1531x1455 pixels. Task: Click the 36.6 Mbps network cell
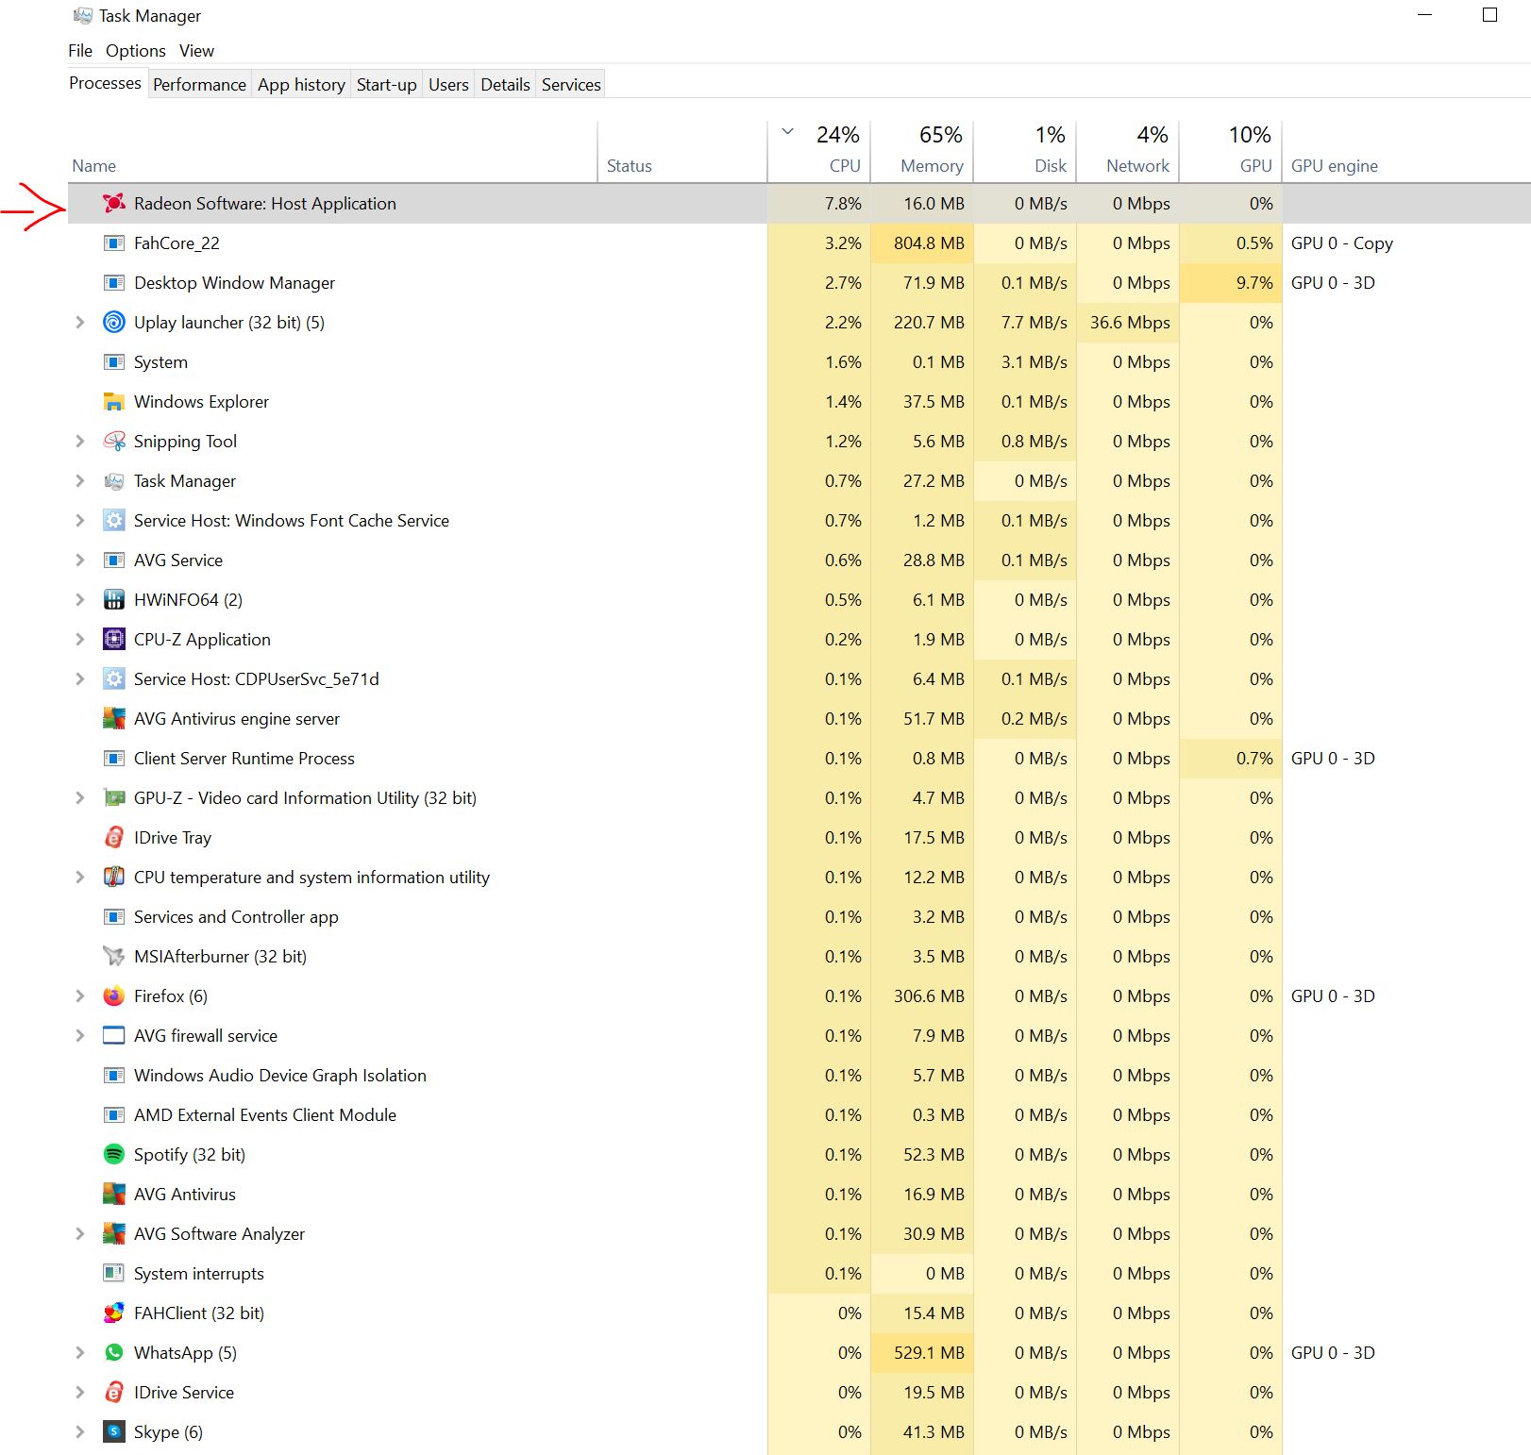click(x=1128, y=322)
